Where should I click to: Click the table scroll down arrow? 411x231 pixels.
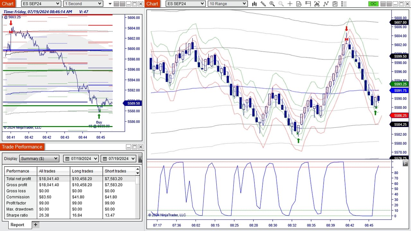click(138, 173)
